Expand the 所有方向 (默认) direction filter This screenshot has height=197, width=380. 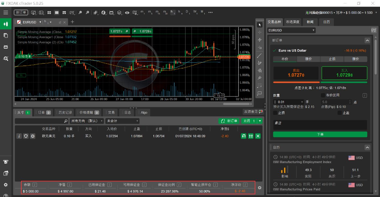87,121
